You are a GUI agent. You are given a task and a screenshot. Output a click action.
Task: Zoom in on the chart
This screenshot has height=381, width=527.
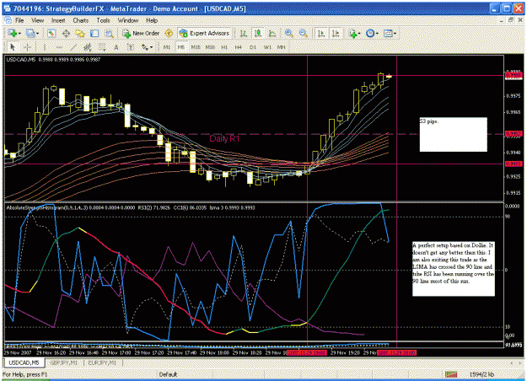tap(288, 33)
